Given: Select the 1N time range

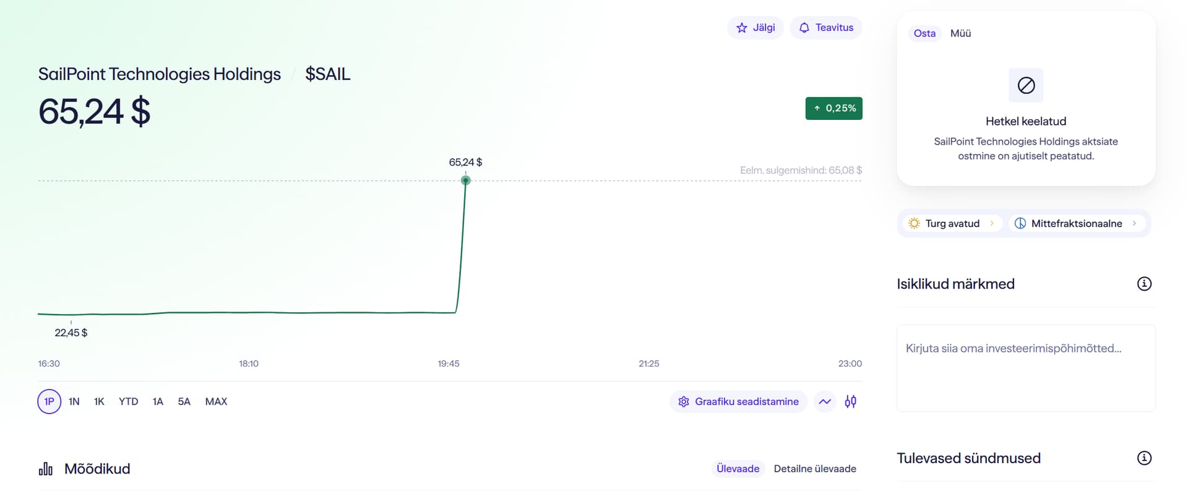Looking at the screenshot, I should [x=74, y=402].
